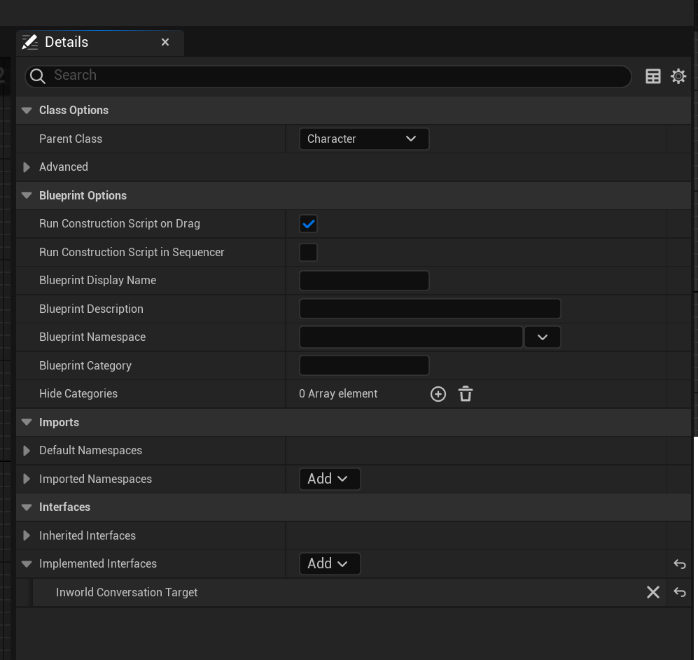Click the Blueprint Display Name field
Viewport: 698px width, 660px height.
[363, 281]
